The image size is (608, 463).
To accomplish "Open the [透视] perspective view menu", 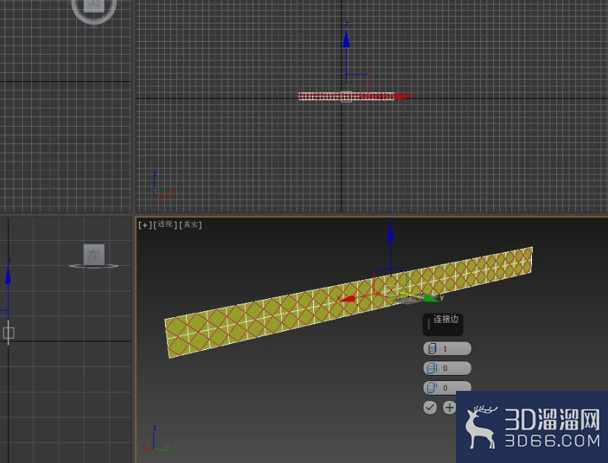I will (165, 225).
